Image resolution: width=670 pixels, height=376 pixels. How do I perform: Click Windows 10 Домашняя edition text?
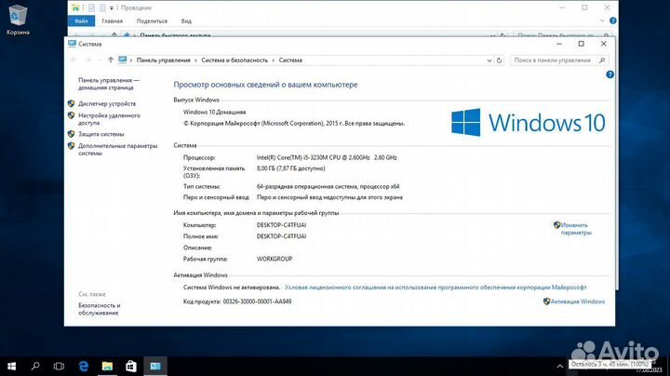(214, 112)
